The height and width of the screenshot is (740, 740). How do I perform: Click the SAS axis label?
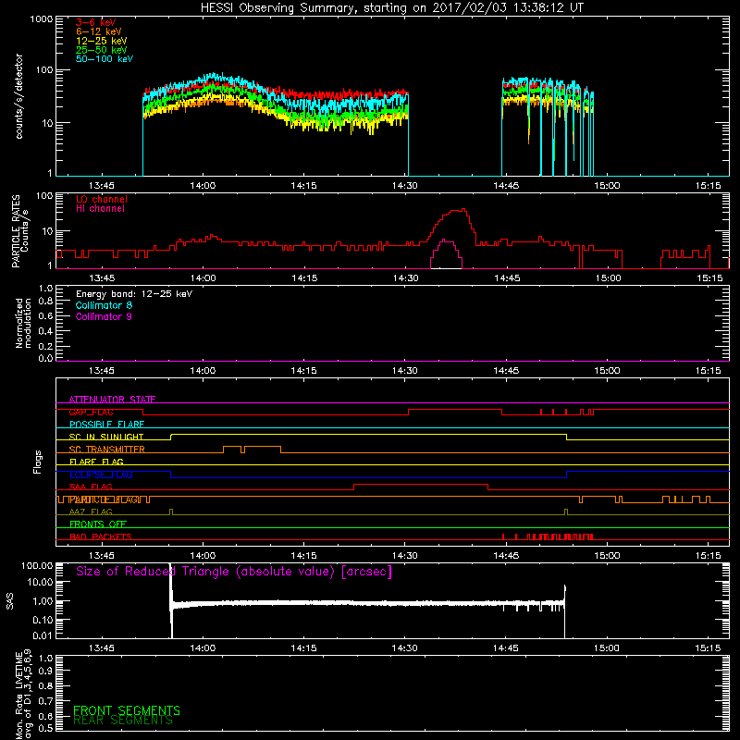coord(9,601)
